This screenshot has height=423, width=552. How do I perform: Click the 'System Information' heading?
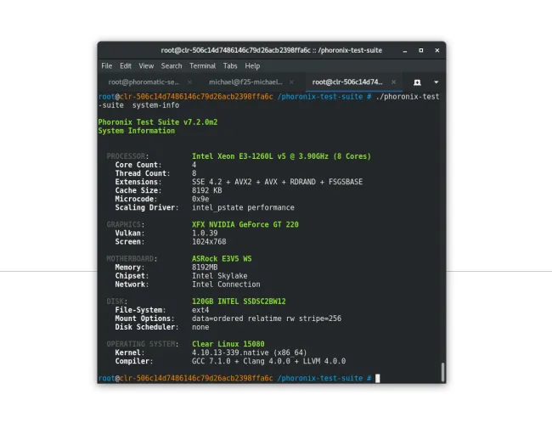(136, 131)
